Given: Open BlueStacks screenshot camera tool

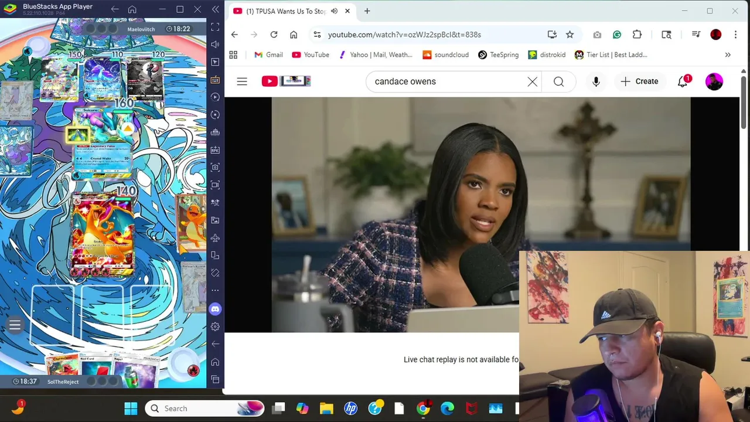Looking at the screenshot, I should 215,168.
